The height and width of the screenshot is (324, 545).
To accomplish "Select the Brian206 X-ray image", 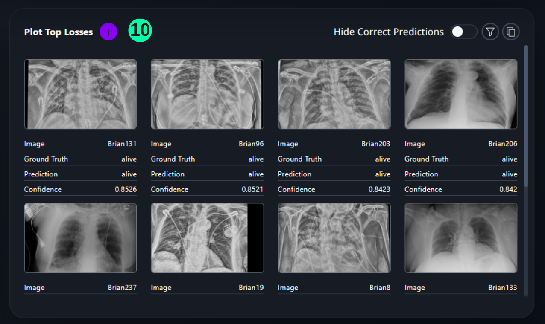I will click(x=461, y=94).
